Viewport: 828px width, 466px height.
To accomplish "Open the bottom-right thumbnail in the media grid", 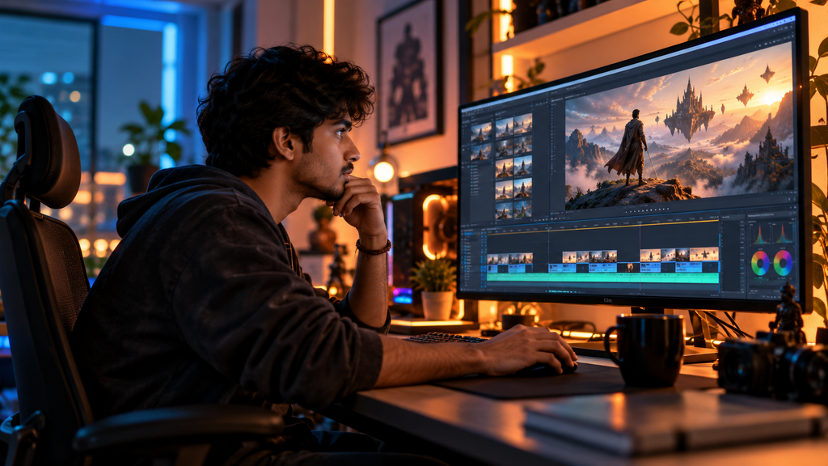I will [x=523, y=210].
